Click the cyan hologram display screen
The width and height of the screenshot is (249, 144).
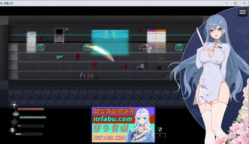(110, 41)
